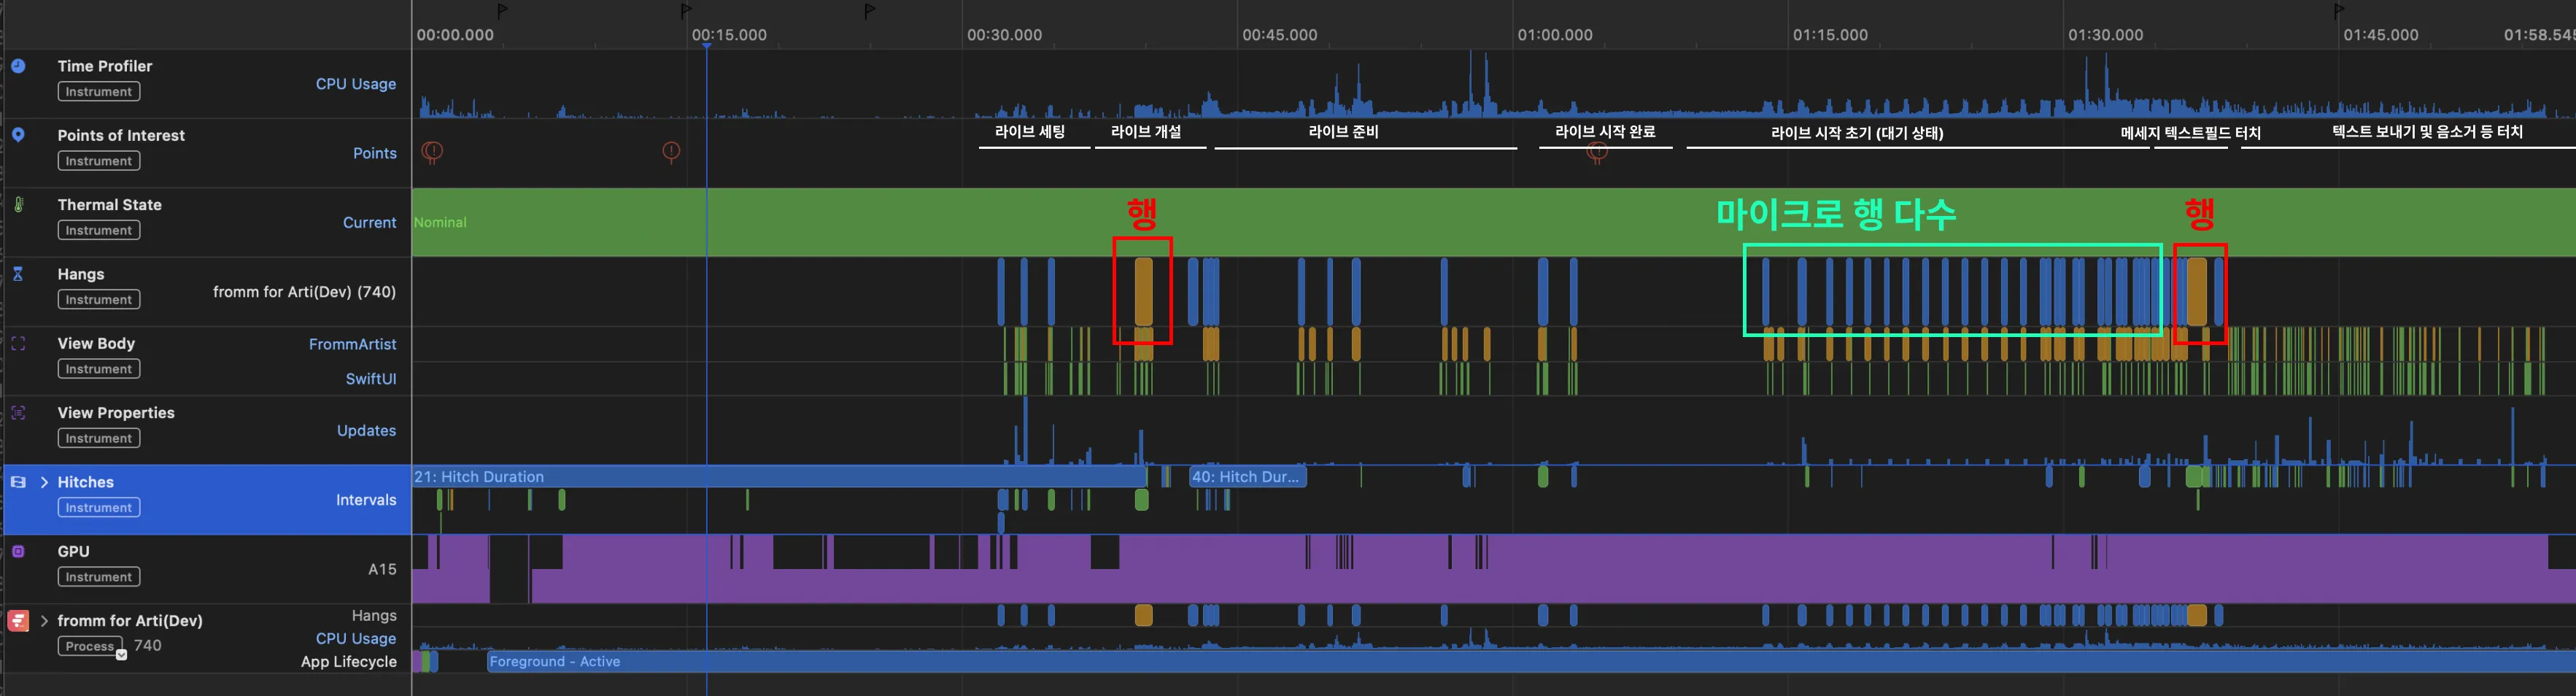Click the Instrument badge under Hangs

point(98,300)
